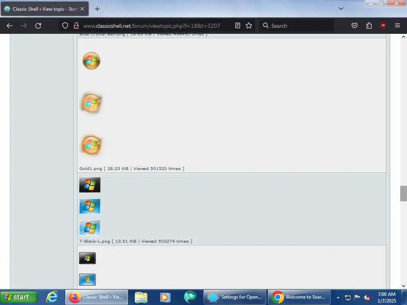
Task: Launch Internet Explorer from taskbar
Action: (52, 297)
